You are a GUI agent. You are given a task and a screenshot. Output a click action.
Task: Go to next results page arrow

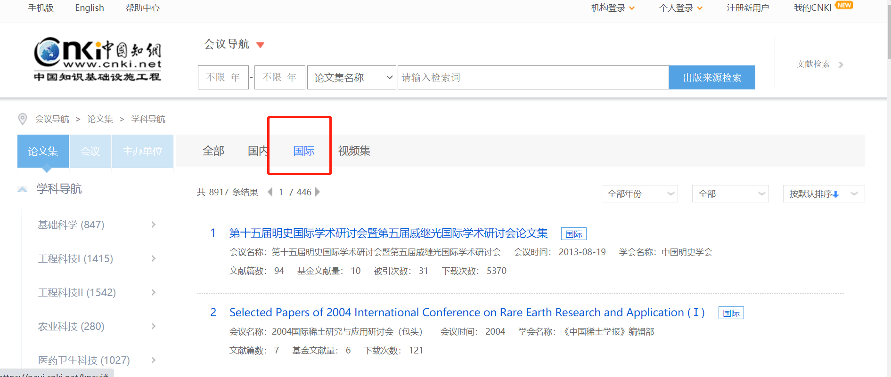point(318,192)
